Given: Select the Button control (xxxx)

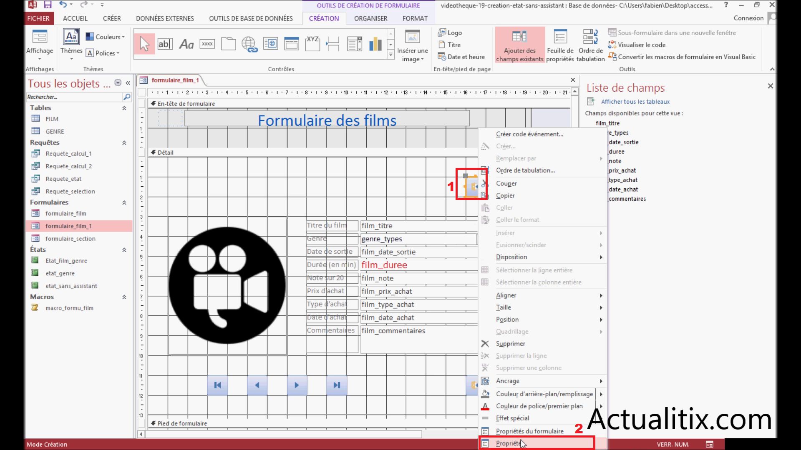Looking at the screenshot, I should pos(207,44).
